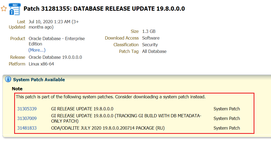
Task: Click the 'Software' download access value
Action: coord(151,38)
